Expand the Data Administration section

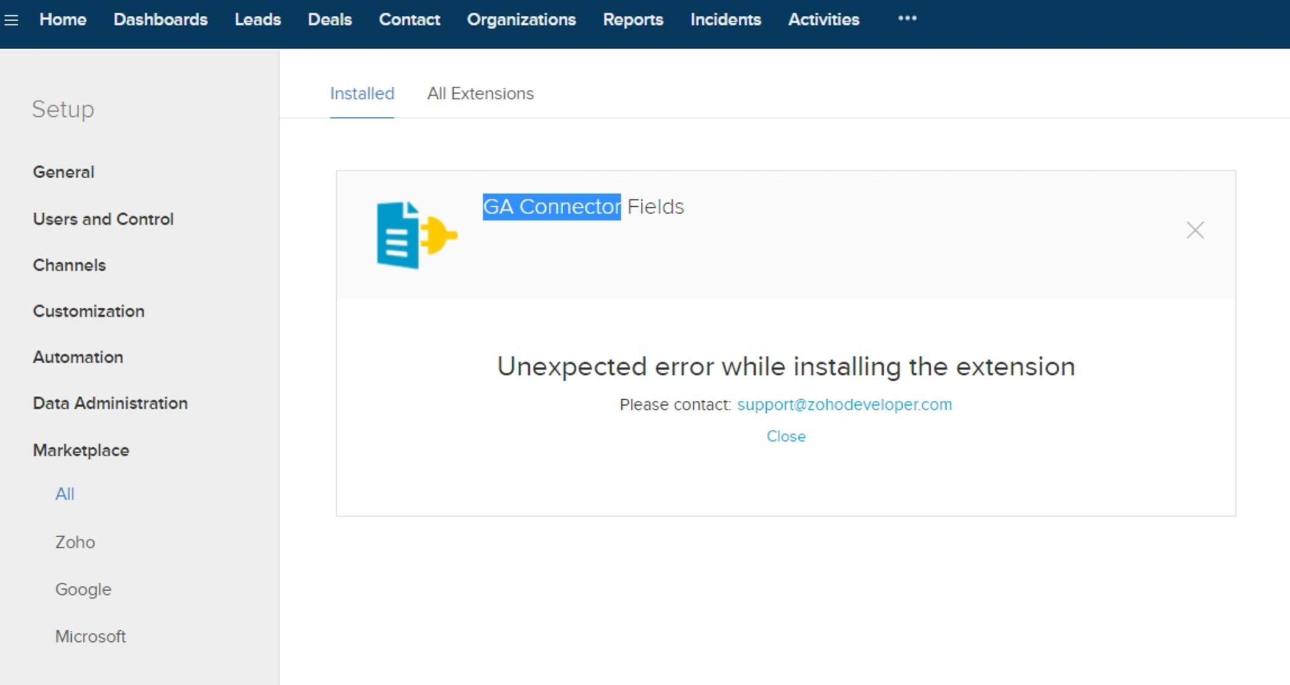pos(110,403)
